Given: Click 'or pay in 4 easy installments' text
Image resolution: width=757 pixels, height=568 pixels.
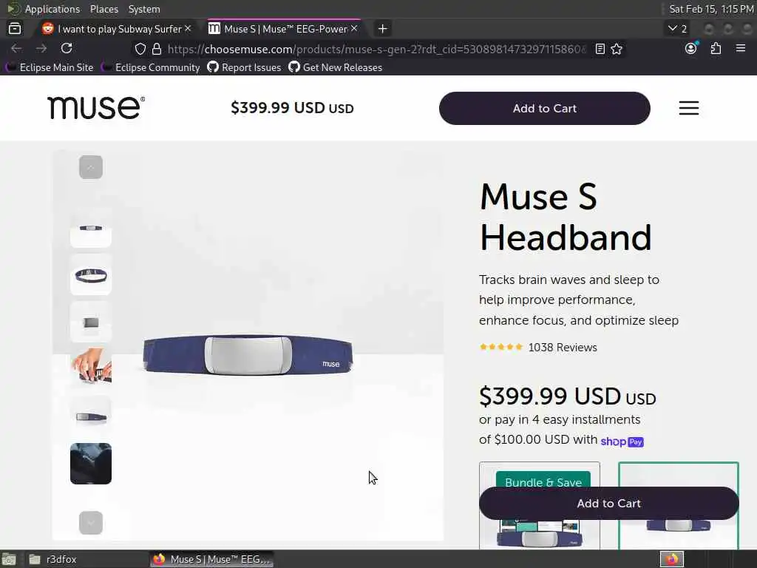Looking at the screenshot, I should tap(560, 419).
